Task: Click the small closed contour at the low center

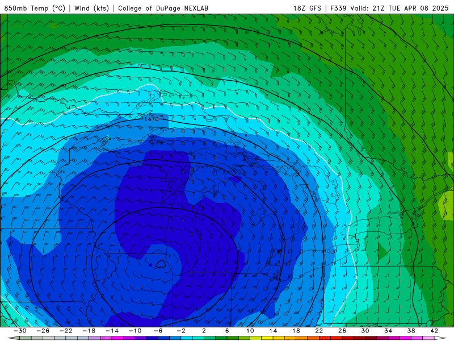Action: 161,264
